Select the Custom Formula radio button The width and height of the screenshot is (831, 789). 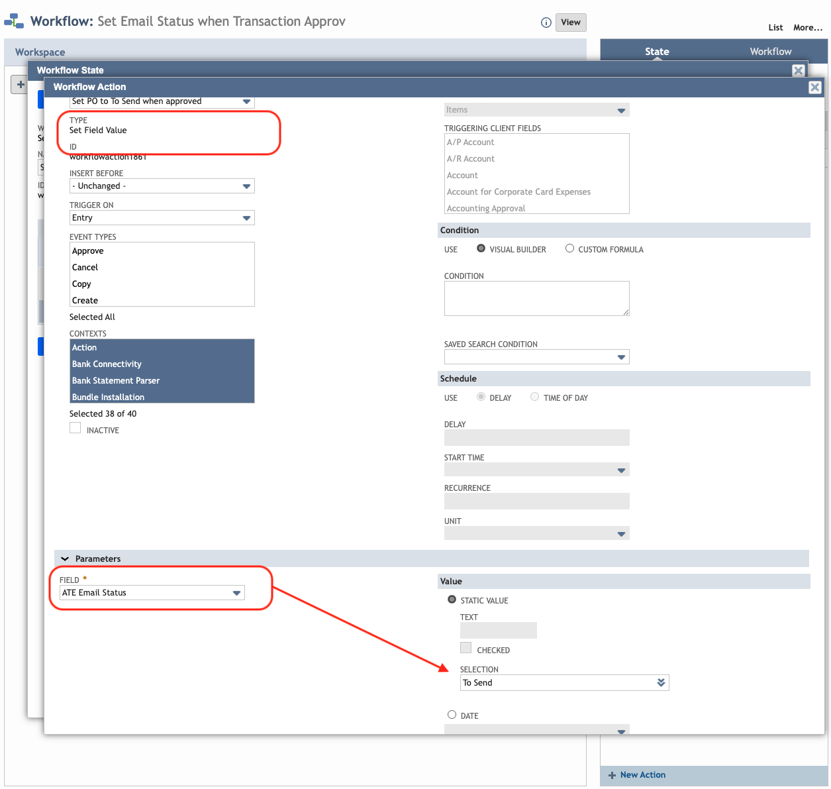569,248
